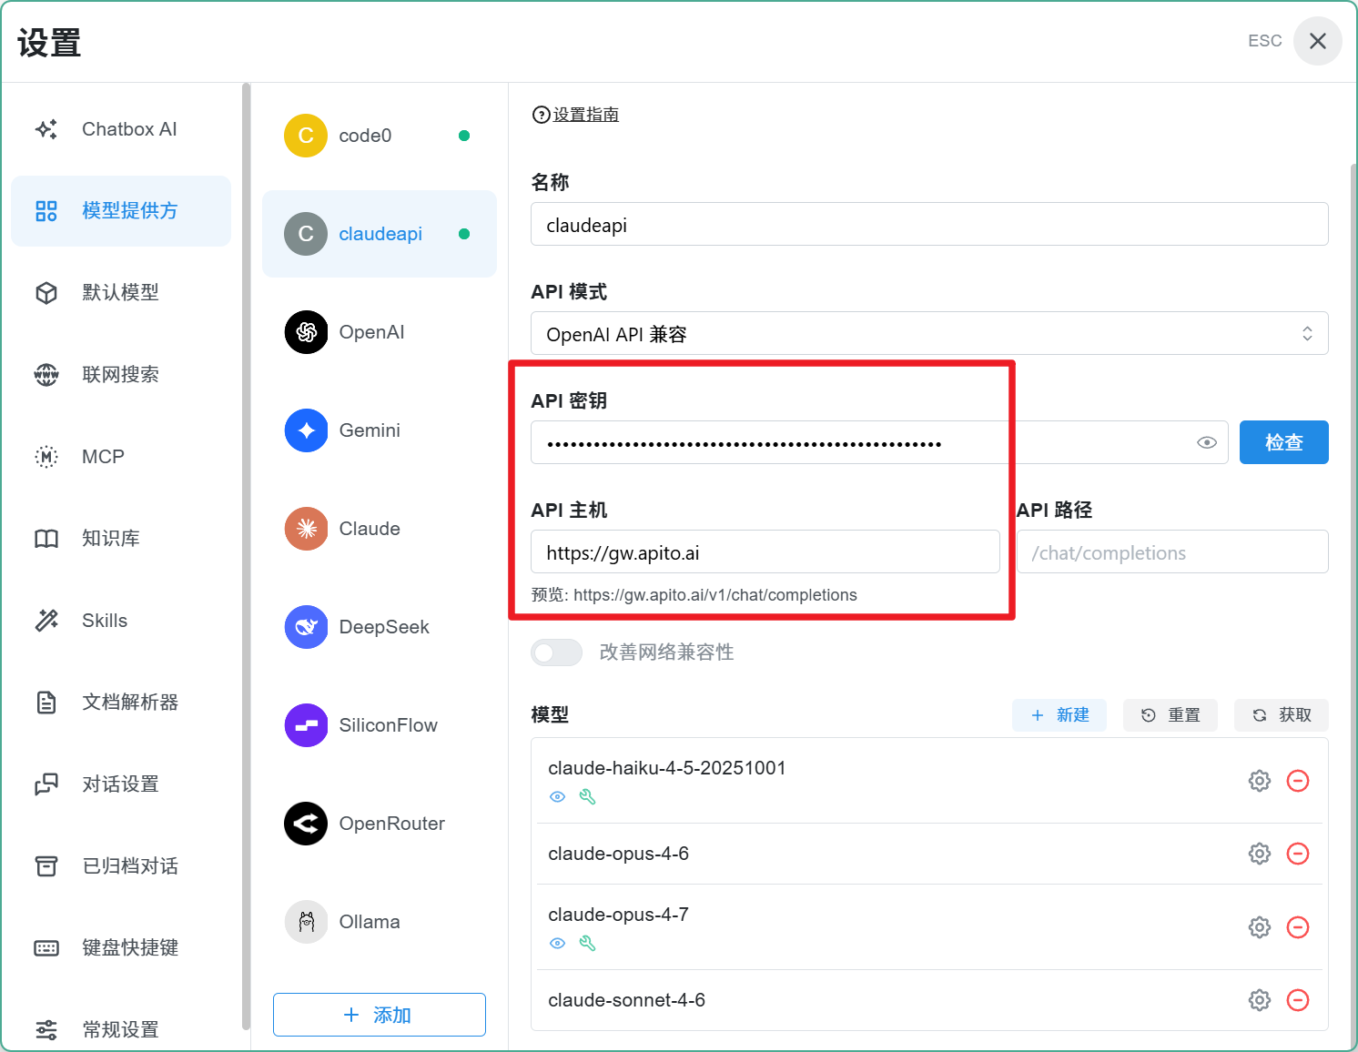Open 常规设置 section
Viewport: 1358px width, 1052px height.
tap(121, 1030)
